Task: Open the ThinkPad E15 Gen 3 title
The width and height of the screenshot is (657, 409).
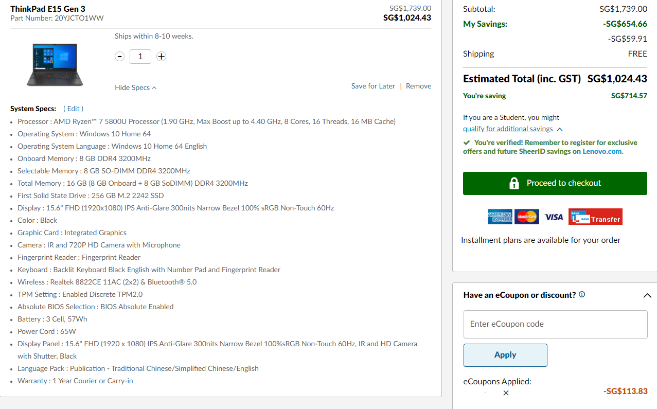Action: (x=48, y=9)
